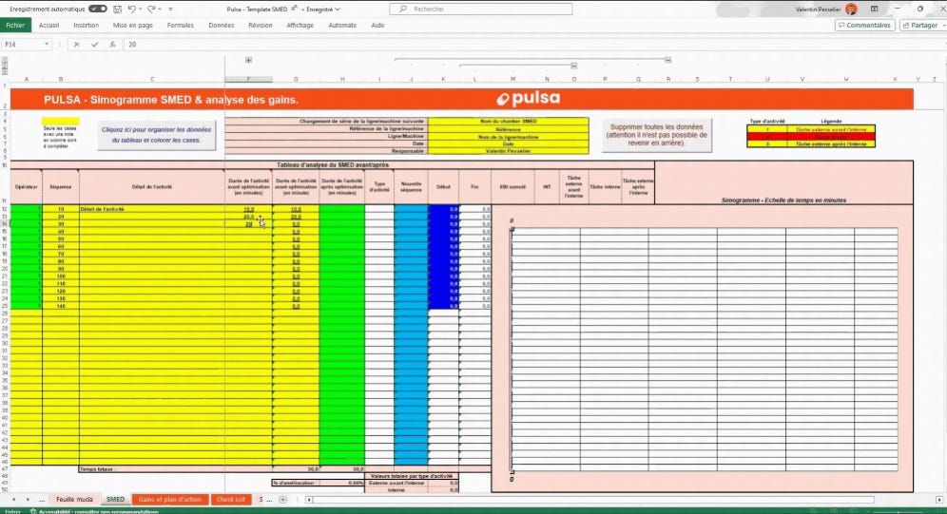Click the 'Opérateur' column header cell

click(27, 187)
